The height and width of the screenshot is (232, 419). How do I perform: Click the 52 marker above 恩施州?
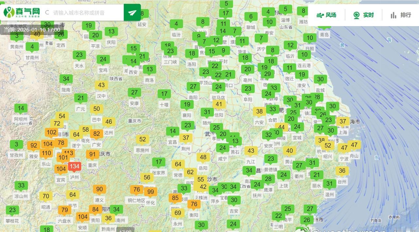[x=142, y=140]
